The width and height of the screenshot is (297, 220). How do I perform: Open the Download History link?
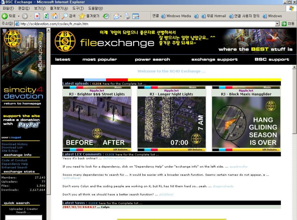(x=15, y=144)
